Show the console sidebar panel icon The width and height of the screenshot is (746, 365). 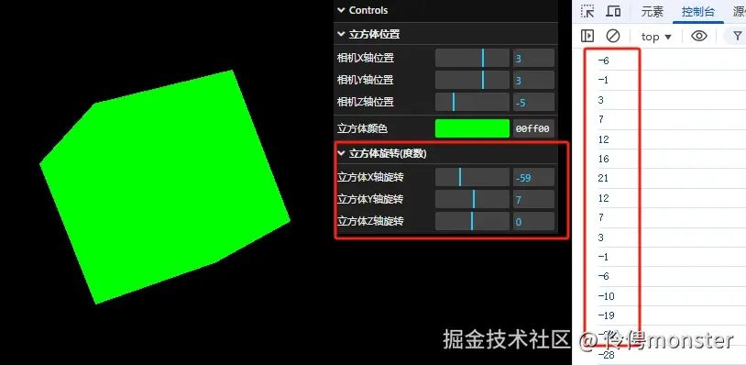pyautogui.click(x=587, y=36)
